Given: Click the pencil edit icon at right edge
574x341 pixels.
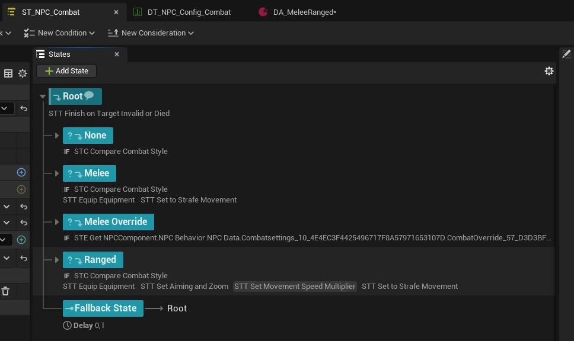Looking at the screenshot, I should (566, 54).
